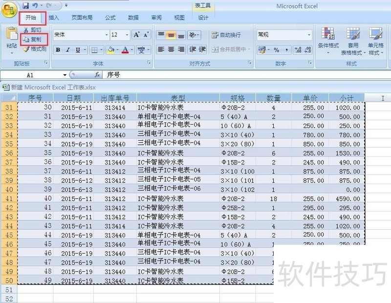This screenshot has height=303, width=391.
Task: Click the formula bar showing 序号
Action: pos(247,75)
